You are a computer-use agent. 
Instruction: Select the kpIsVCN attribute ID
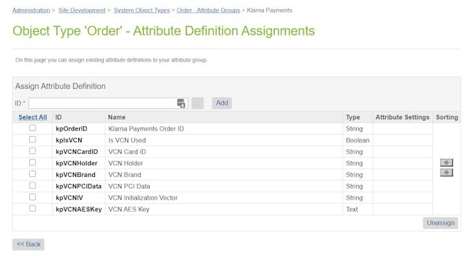pyautogui.click(x=69, y=140)
